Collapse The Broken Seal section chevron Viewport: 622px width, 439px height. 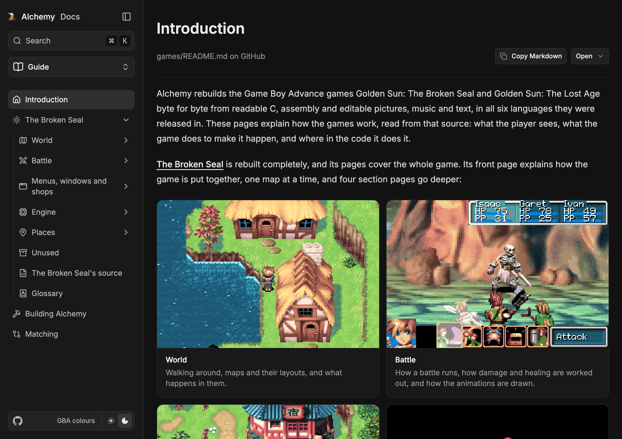126,120
